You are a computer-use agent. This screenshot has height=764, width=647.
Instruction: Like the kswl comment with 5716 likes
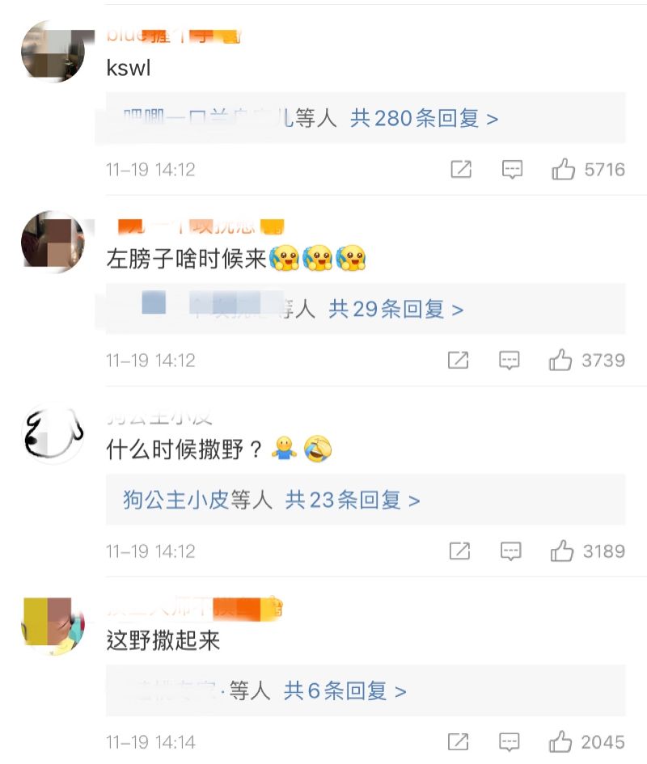point(563,169)
